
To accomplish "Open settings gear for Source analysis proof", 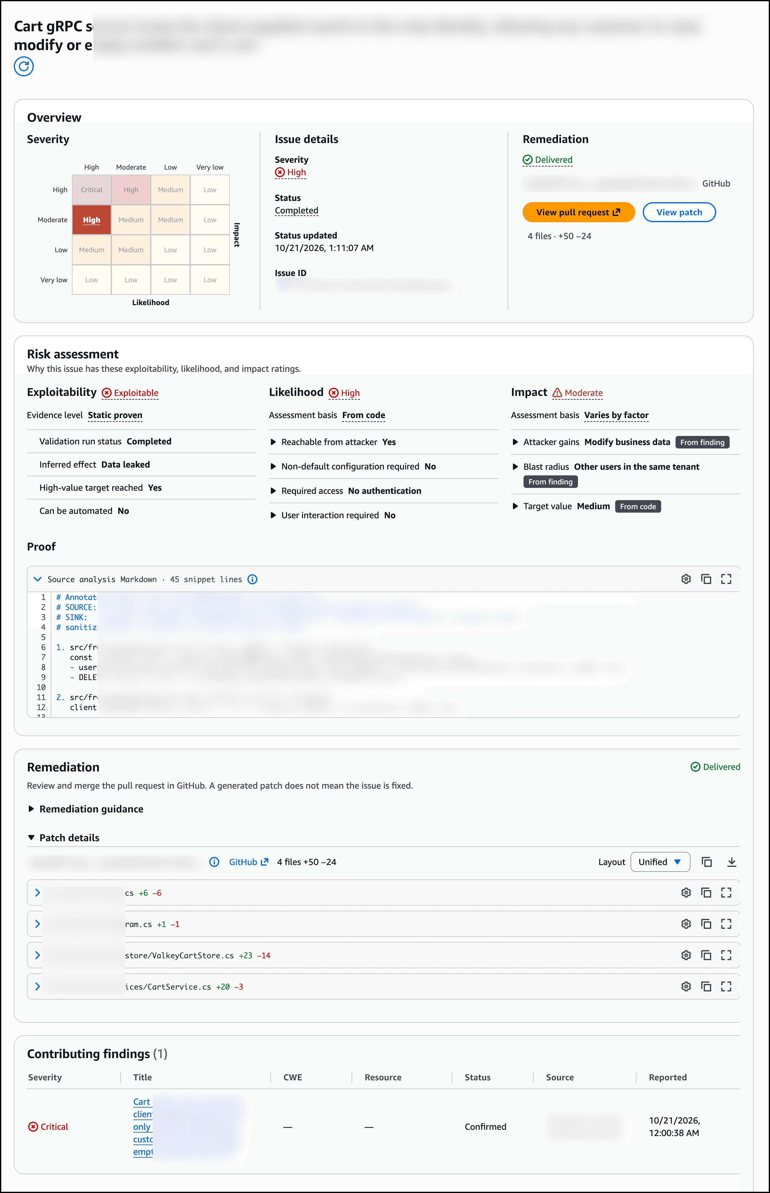I will coord(686,579).
